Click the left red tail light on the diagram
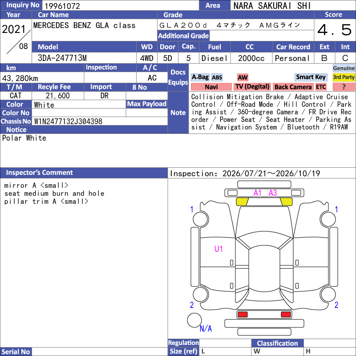356x356 pixels. click(243, 314)
